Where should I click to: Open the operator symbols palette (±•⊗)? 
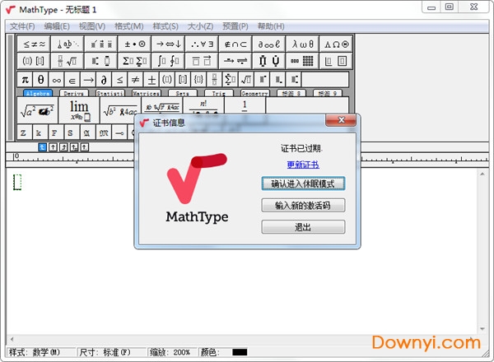tap(135, 44)
